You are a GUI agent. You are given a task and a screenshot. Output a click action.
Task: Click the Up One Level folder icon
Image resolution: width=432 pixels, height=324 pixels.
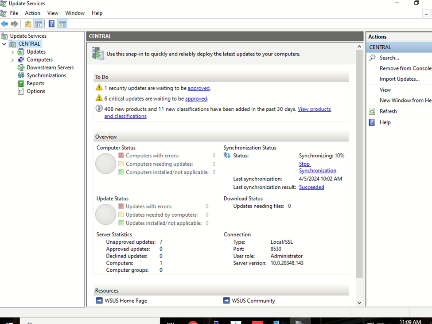(x=28, y=24)
